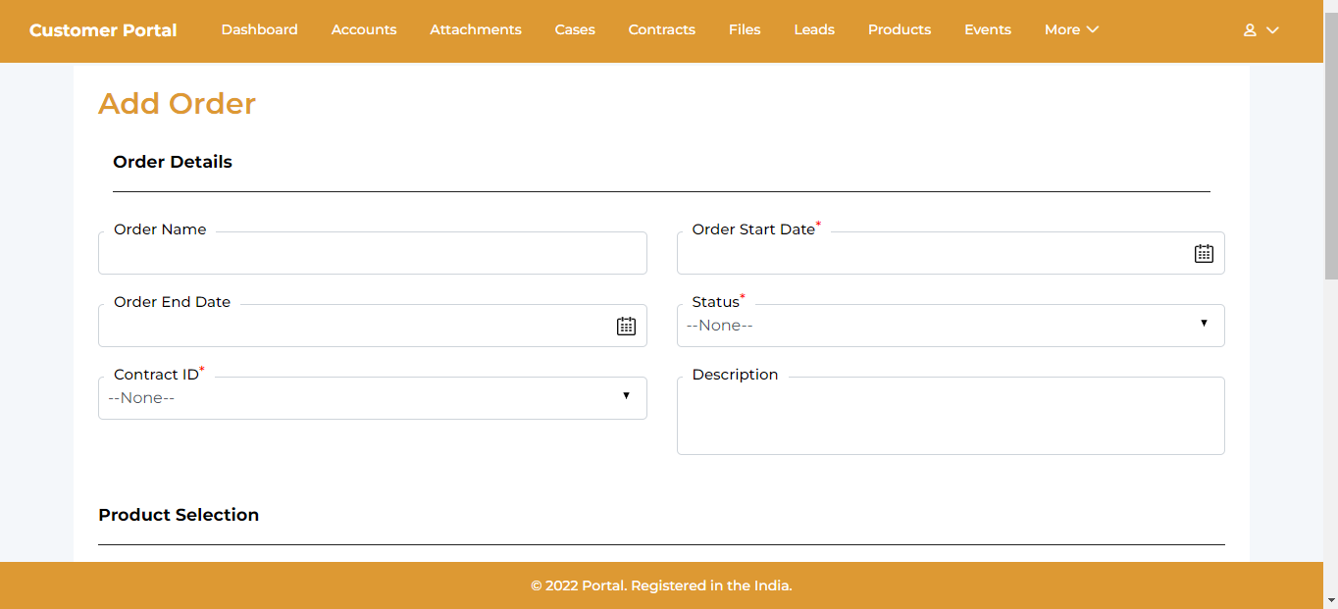Open the Accounts menu item
The height and width of the screenshot is (609, 1338).
pyautogui.click(x=364, y=30)
